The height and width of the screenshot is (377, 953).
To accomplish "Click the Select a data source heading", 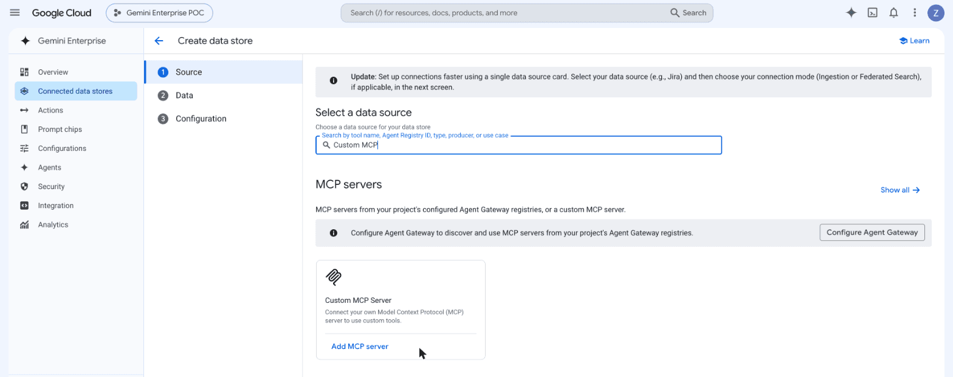I will pyautogui.click(x=363, y=112).
